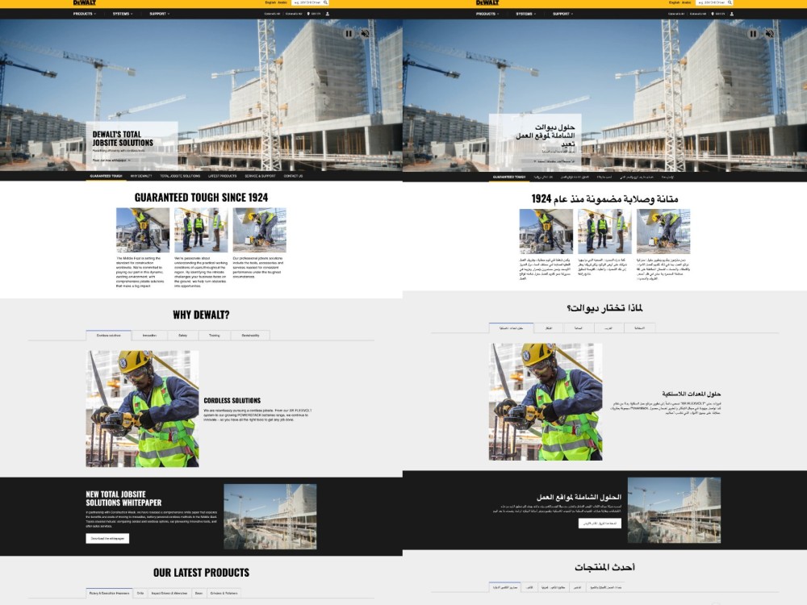Open the user account icon on English page
This screenshot has height=605, width=807.
pyautogui.click(x=328, y=14)
